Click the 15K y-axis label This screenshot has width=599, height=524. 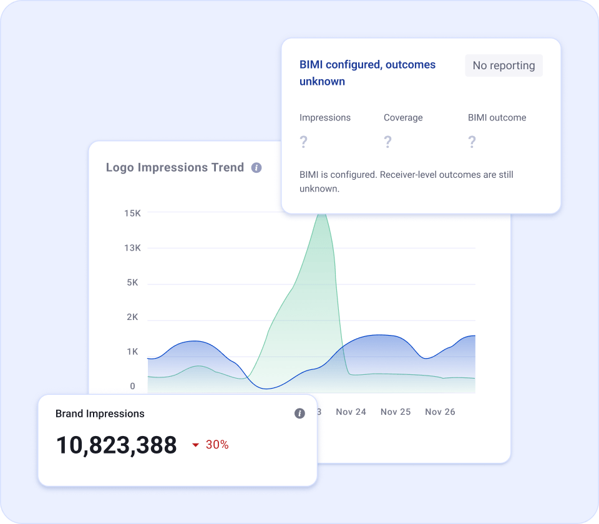coord(132,213)
